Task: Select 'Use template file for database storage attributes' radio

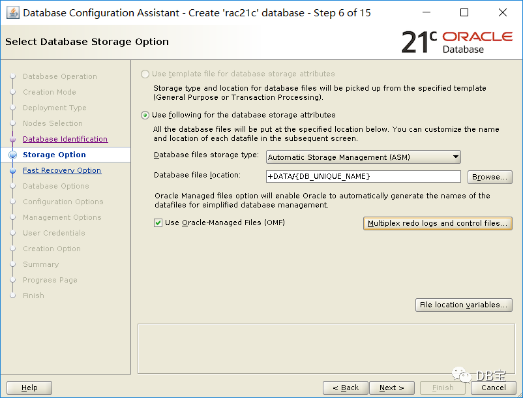Action: click(145, 74)
